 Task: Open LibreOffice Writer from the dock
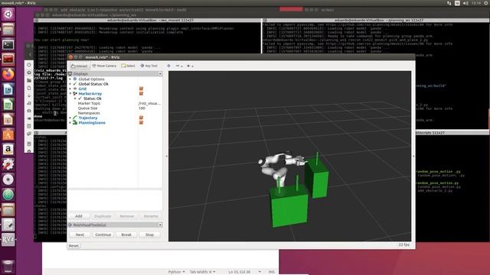coord(8,89)
